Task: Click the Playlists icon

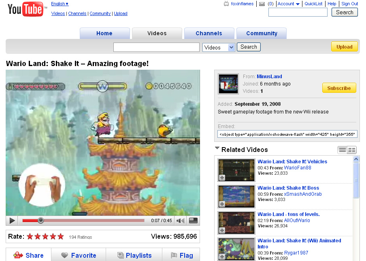Action: click(x=120, y=255)
